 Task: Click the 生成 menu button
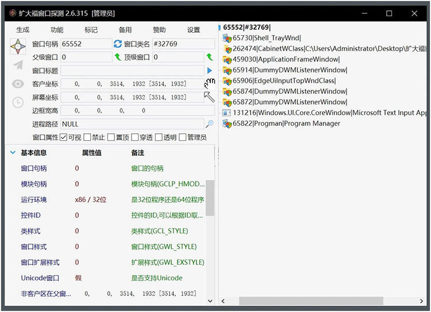point(23,30)
